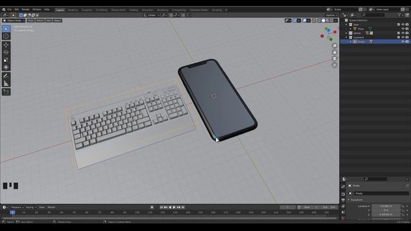Open the Help menu

pyautogui.click(x=47, y=10)
